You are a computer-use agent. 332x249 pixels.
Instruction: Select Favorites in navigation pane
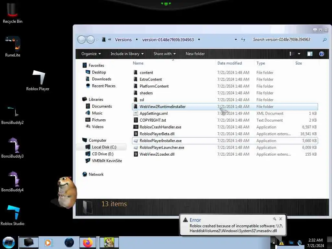coord(93,65)
